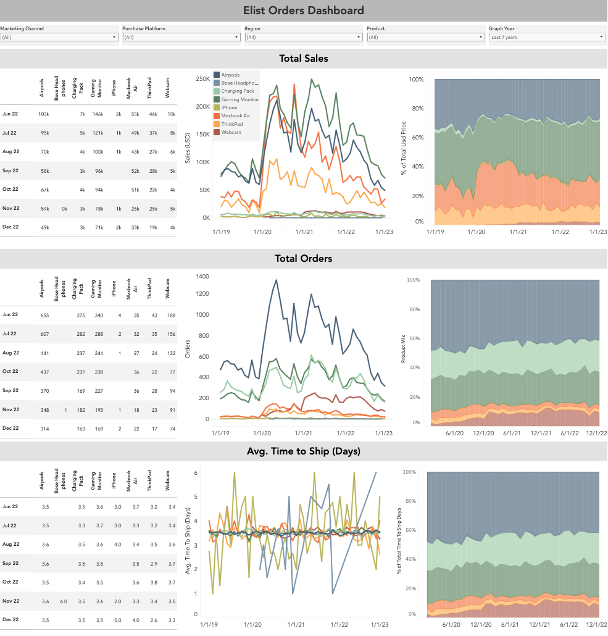Click Aug 22 iPhone ship time 4.0
Screen dimensions: 608x636
pyautogui.click(x=118, y=545)
